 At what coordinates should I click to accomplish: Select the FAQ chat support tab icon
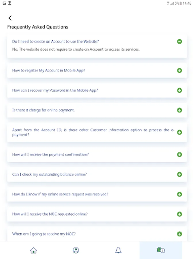pyautogui.click(x=161, y=250)
